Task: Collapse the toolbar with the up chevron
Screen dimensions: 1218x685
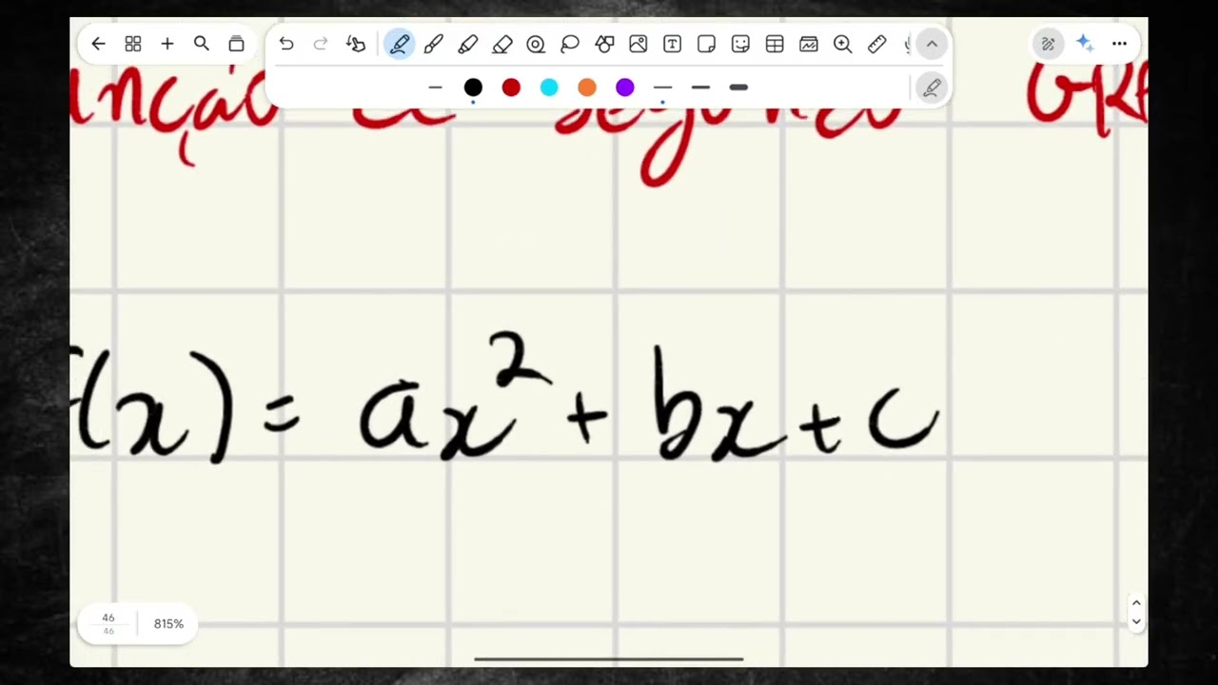Action: click(x=932, y=44)
